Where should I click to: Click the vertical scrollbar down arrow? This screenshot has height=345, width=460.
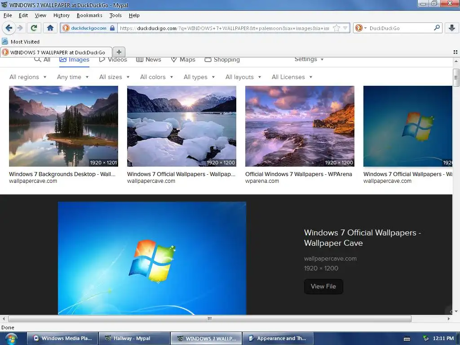coord(456,312)
